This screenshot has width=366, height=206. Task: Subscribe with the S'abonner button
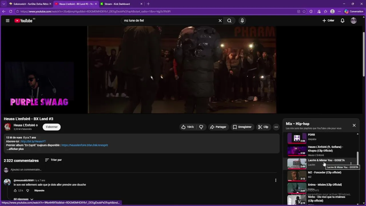tap(52, 127)
